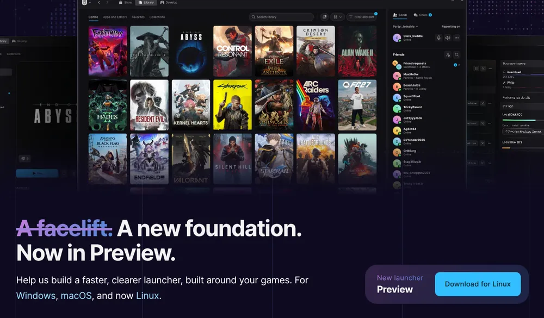
Task: Open the Collections sub-tab
Action: click(157, 17)
